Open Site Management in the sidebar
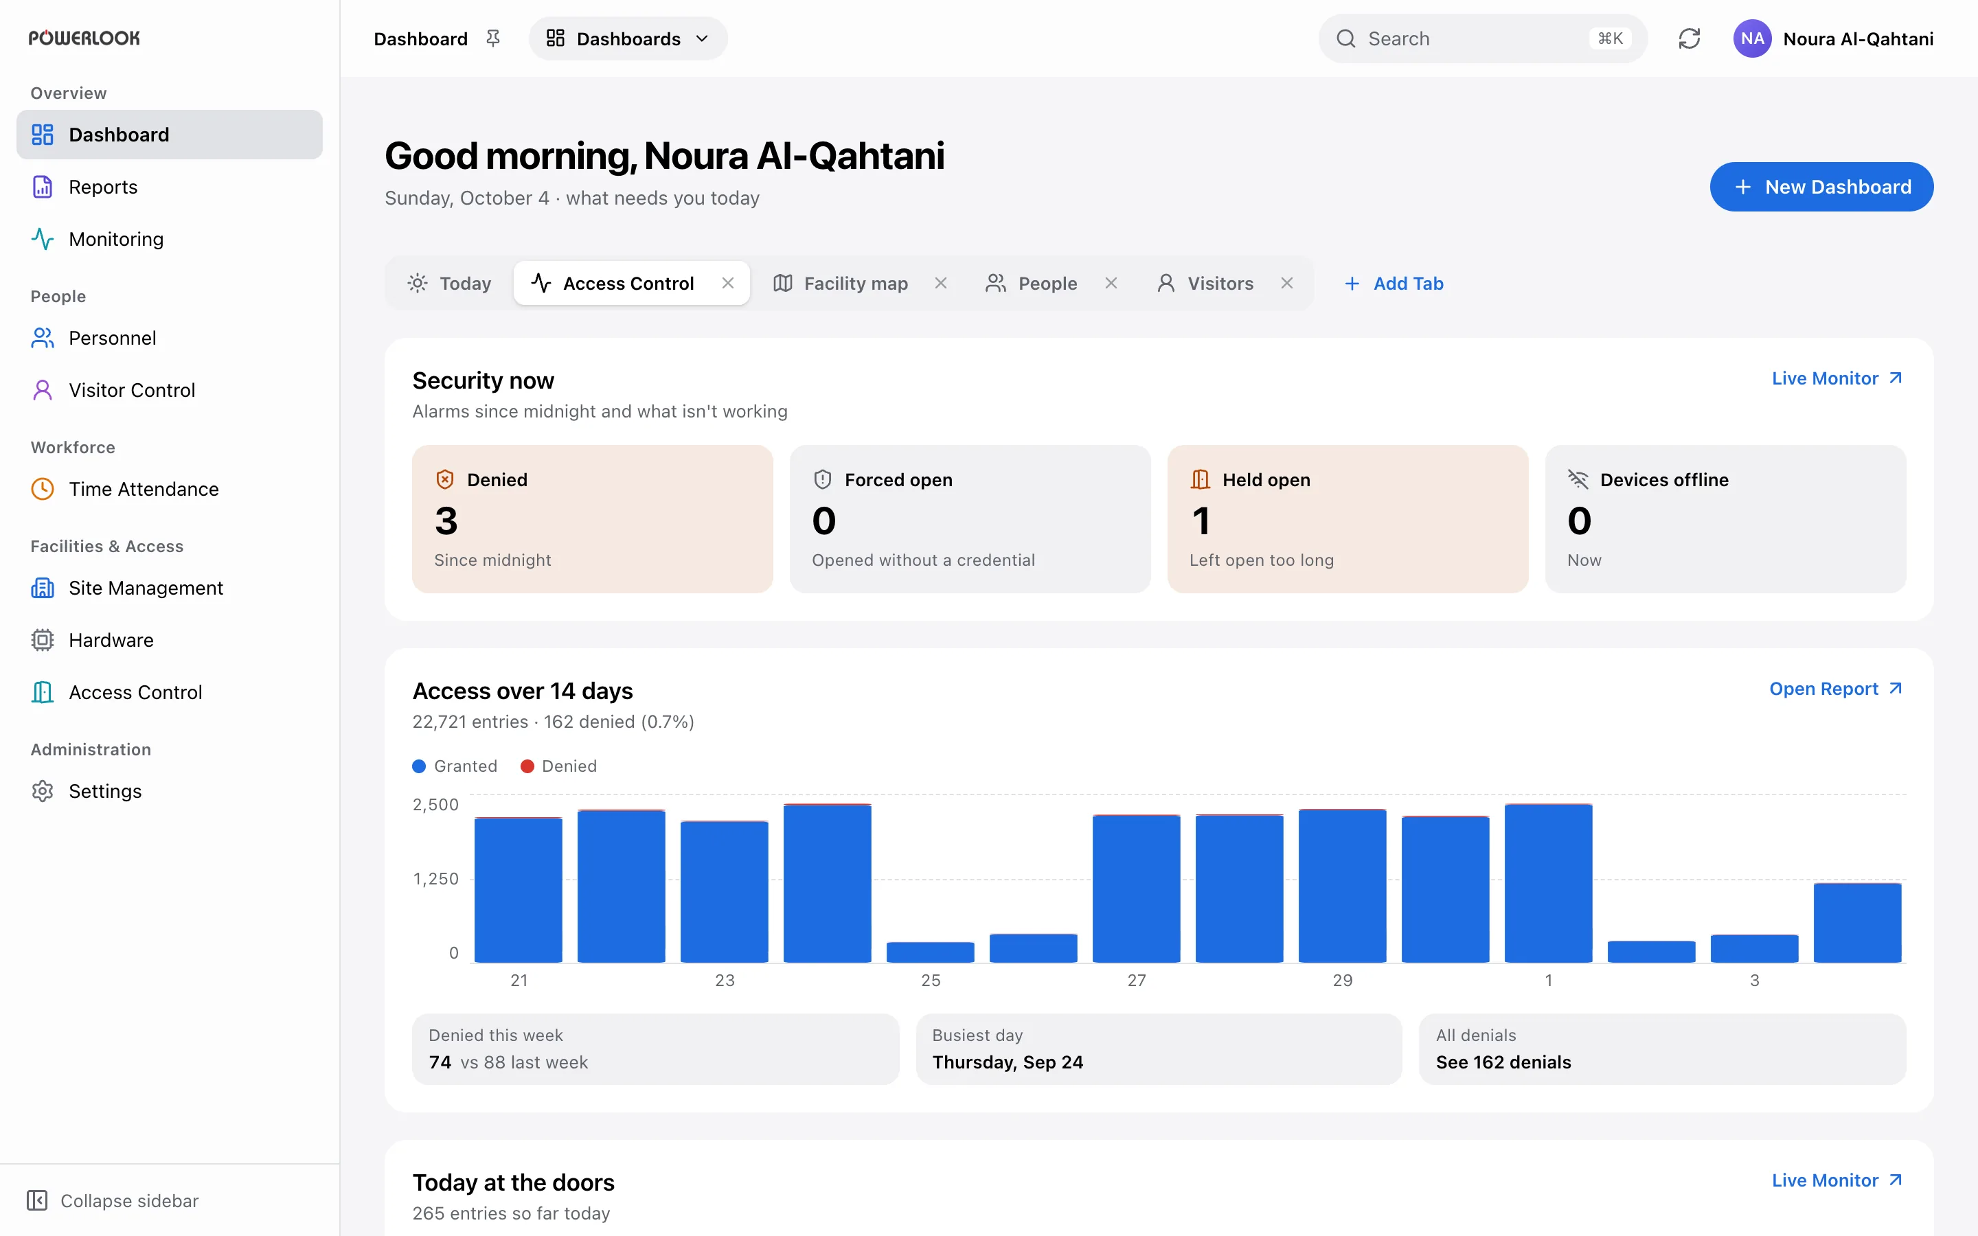This screenshot has width=1978, height=1236. coord(169,588)
